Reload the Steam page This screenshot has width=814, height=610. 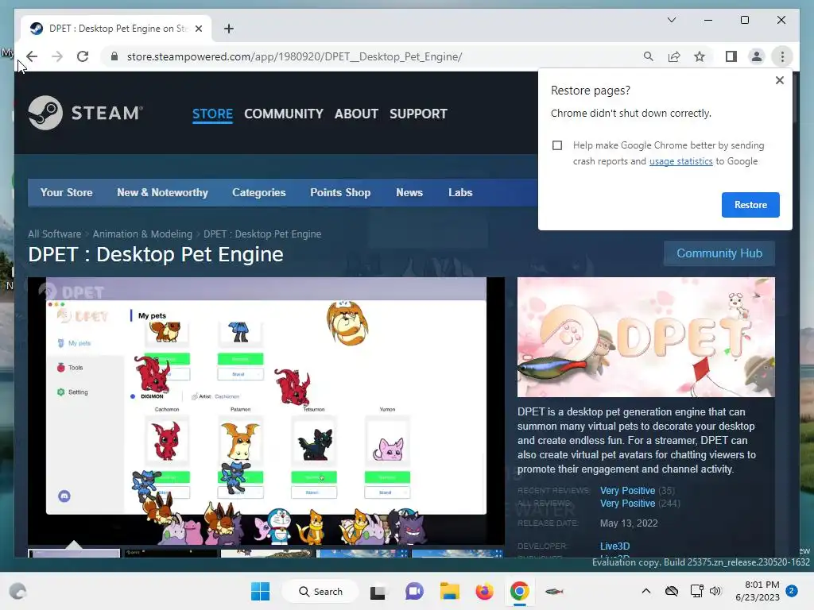coord(83,56)
